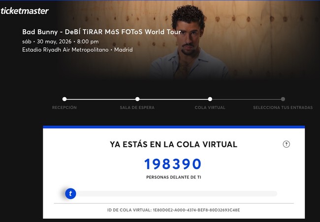Viewport: 320px width, 222px height.
Task: Click the SALA DE ESPERA step label
Action: click(x=137, y=108)
